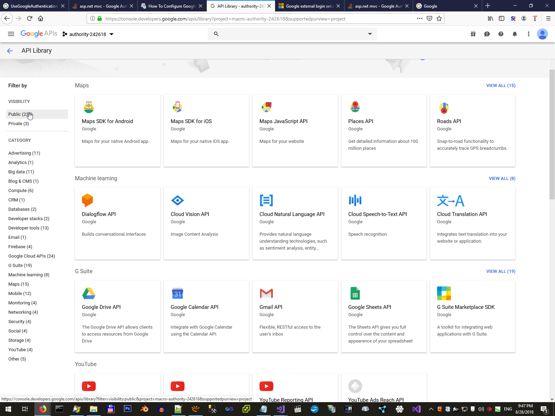Expand the search bar dropdown arrow

(x=370, y=34)
